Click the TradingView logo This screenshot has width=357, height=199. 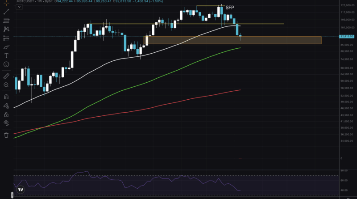click(x=20, y=190)
